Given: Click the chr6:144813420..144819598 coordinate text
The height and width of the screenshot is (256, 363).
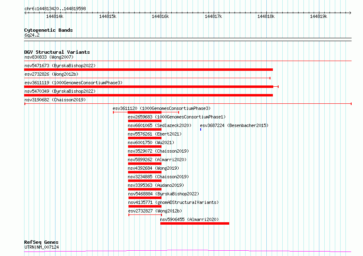Looking at the screenshot, I should pyautogui.click(x=55, y=9).
